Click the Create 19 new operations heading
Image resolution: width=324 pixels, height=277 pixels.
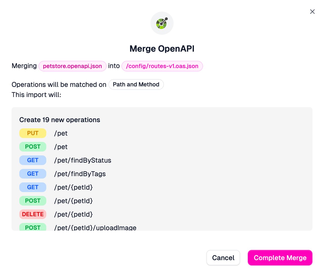click(60, 120)
